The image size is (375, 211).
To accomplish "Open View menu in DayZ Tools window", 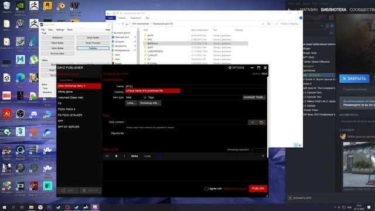I will tap(50, 30).
